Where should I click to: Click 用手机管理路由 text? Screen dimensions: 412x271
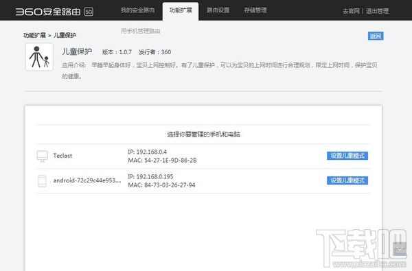(x=141, y=31)
